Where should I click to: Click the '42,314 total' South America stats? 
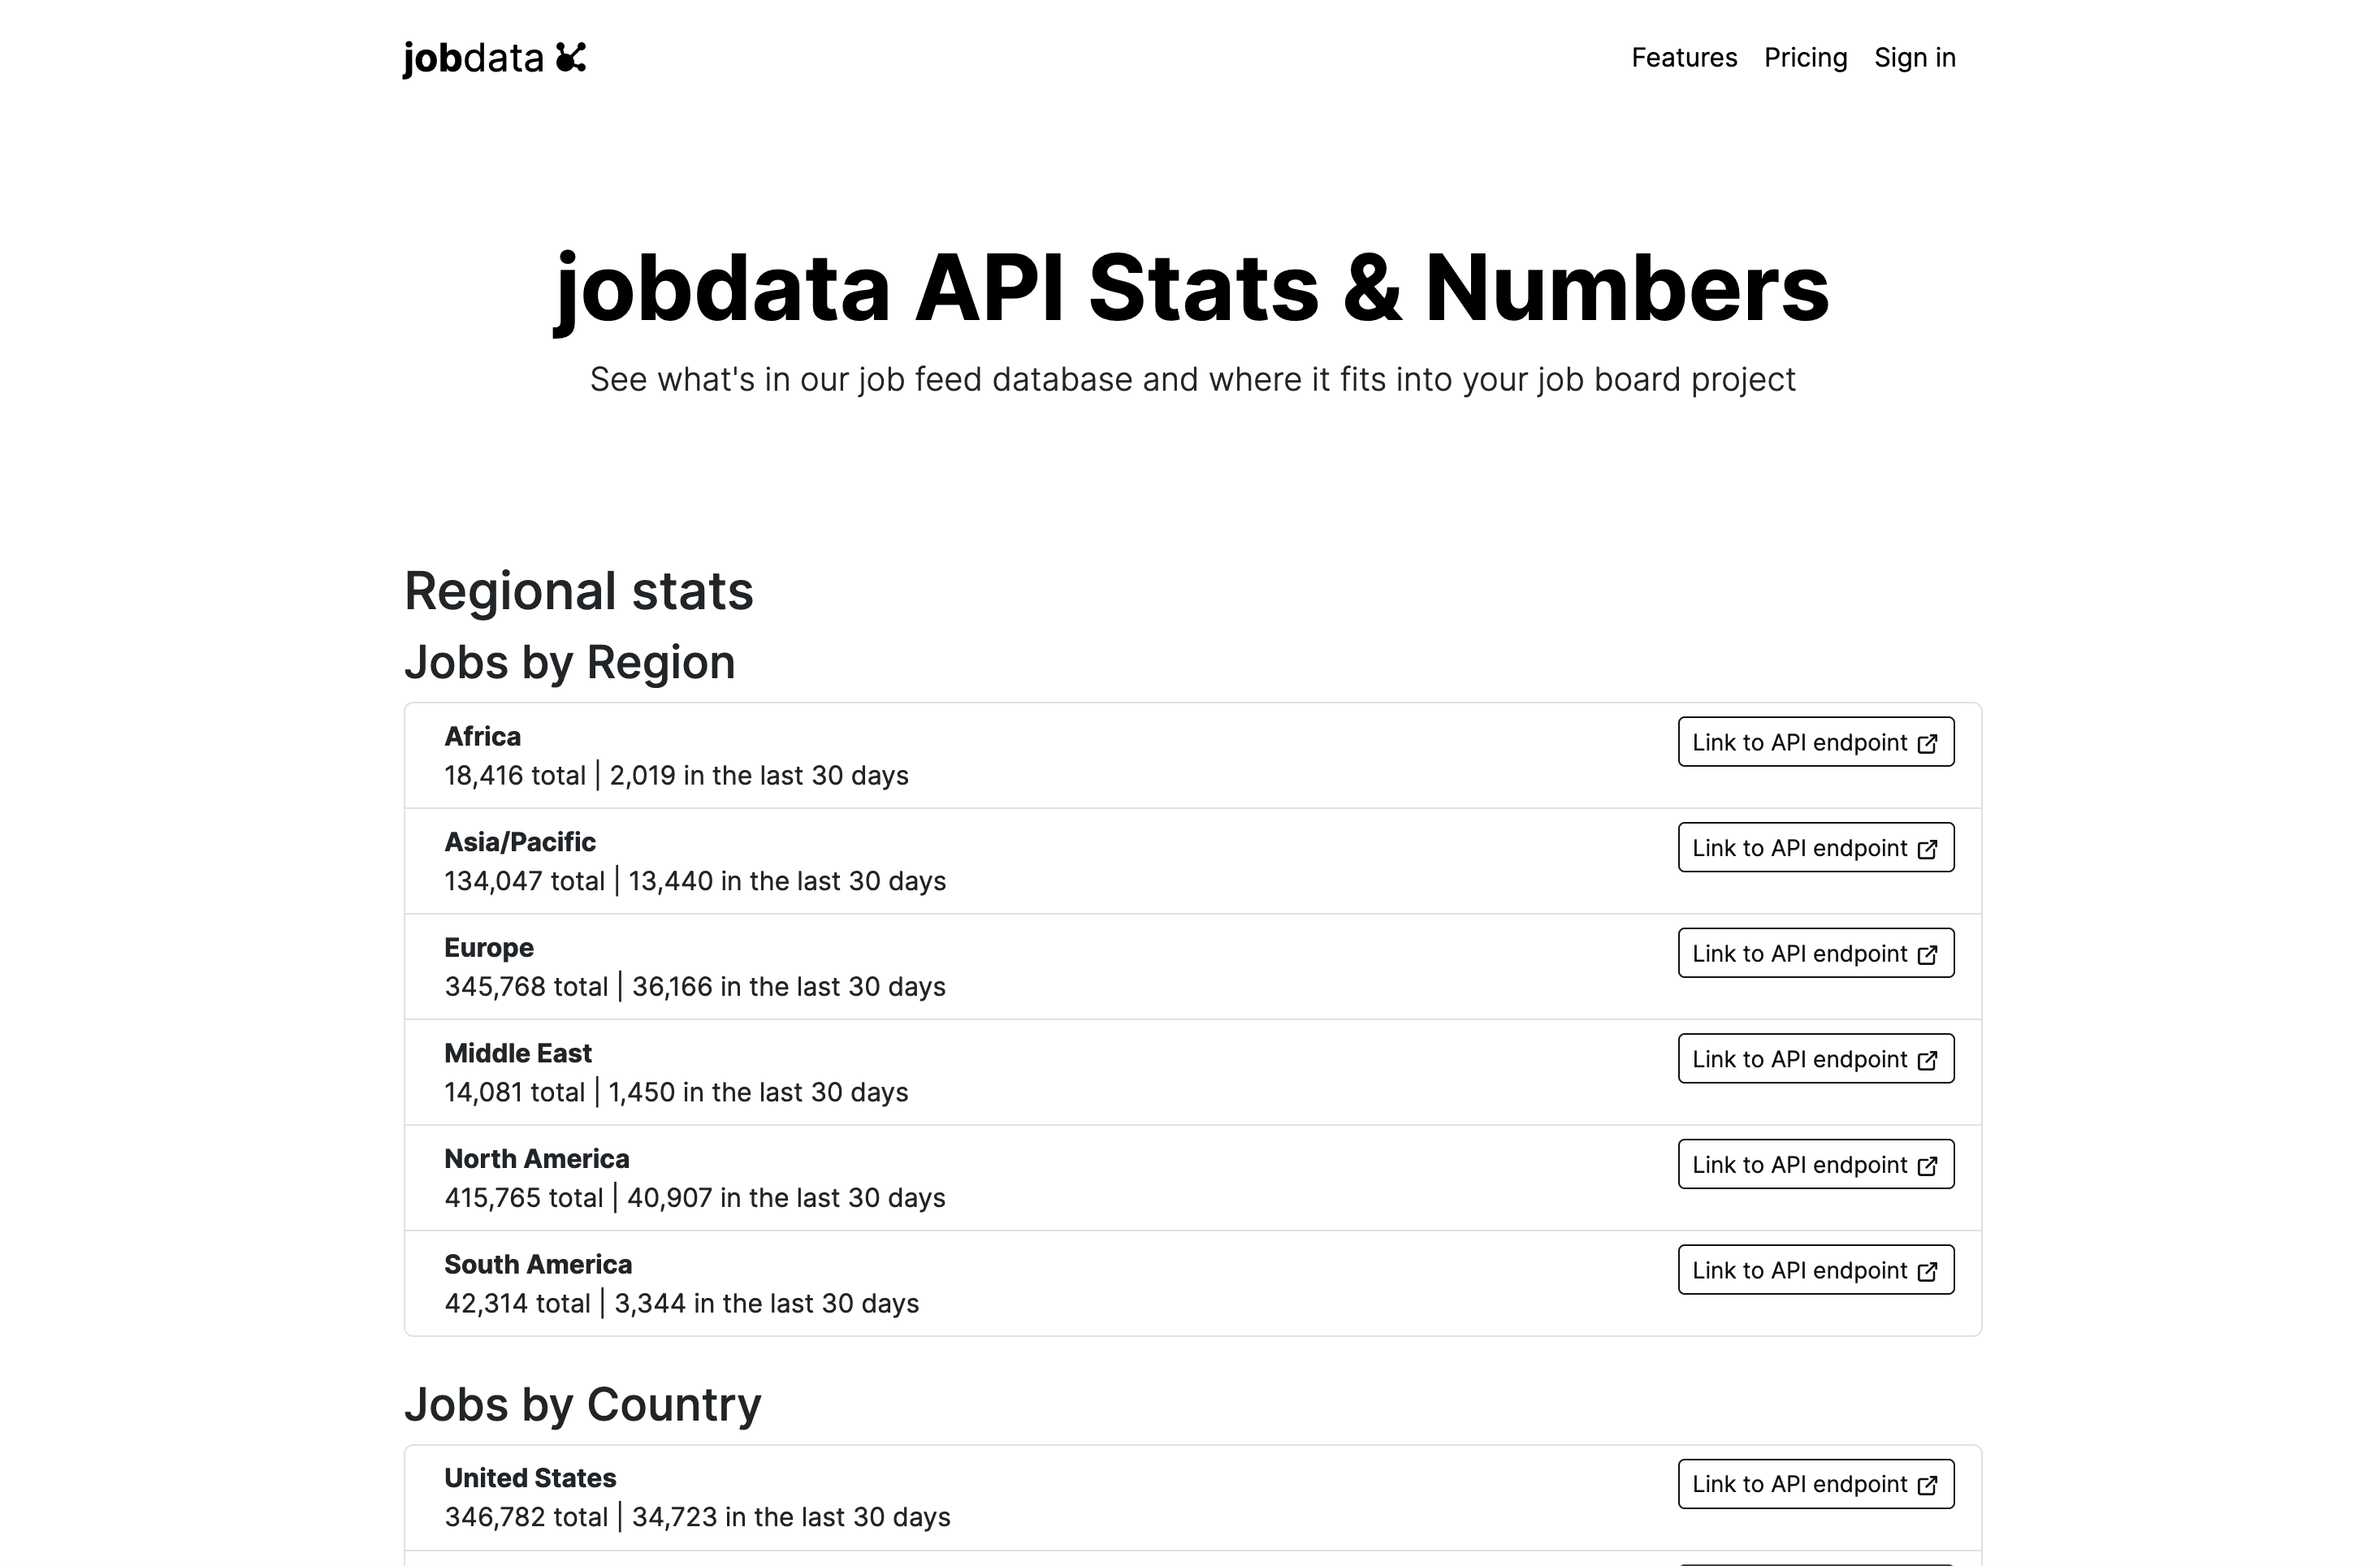pos(681,1303)
